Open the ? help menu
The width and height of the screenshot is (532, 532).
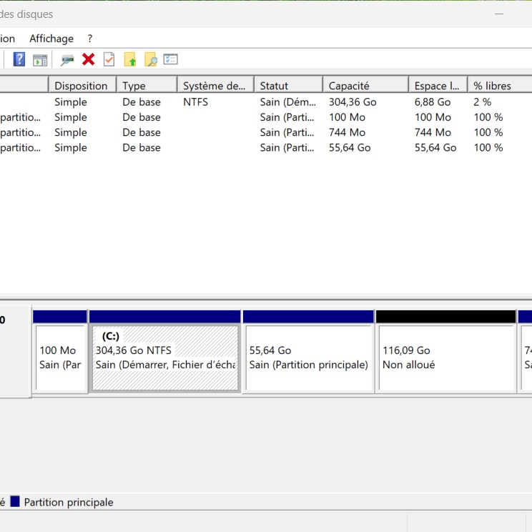coord(90,39)
